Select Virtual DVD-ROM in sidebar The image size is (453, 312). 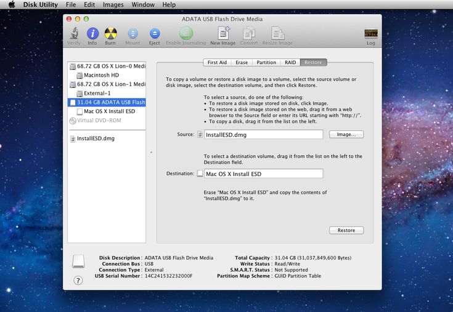pyautogui.click(x=107, y=120)
